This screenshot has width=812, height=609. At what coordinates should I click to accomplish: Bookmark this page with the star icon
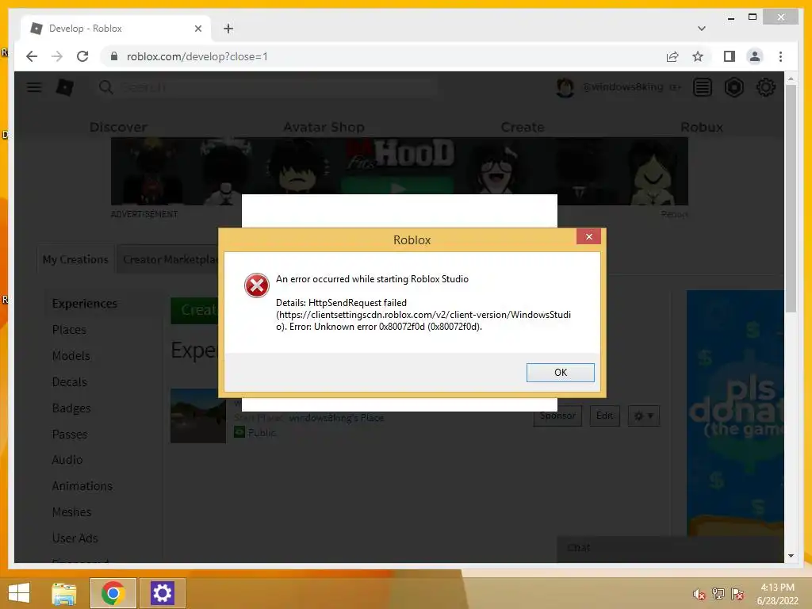(x=698, y=56)
